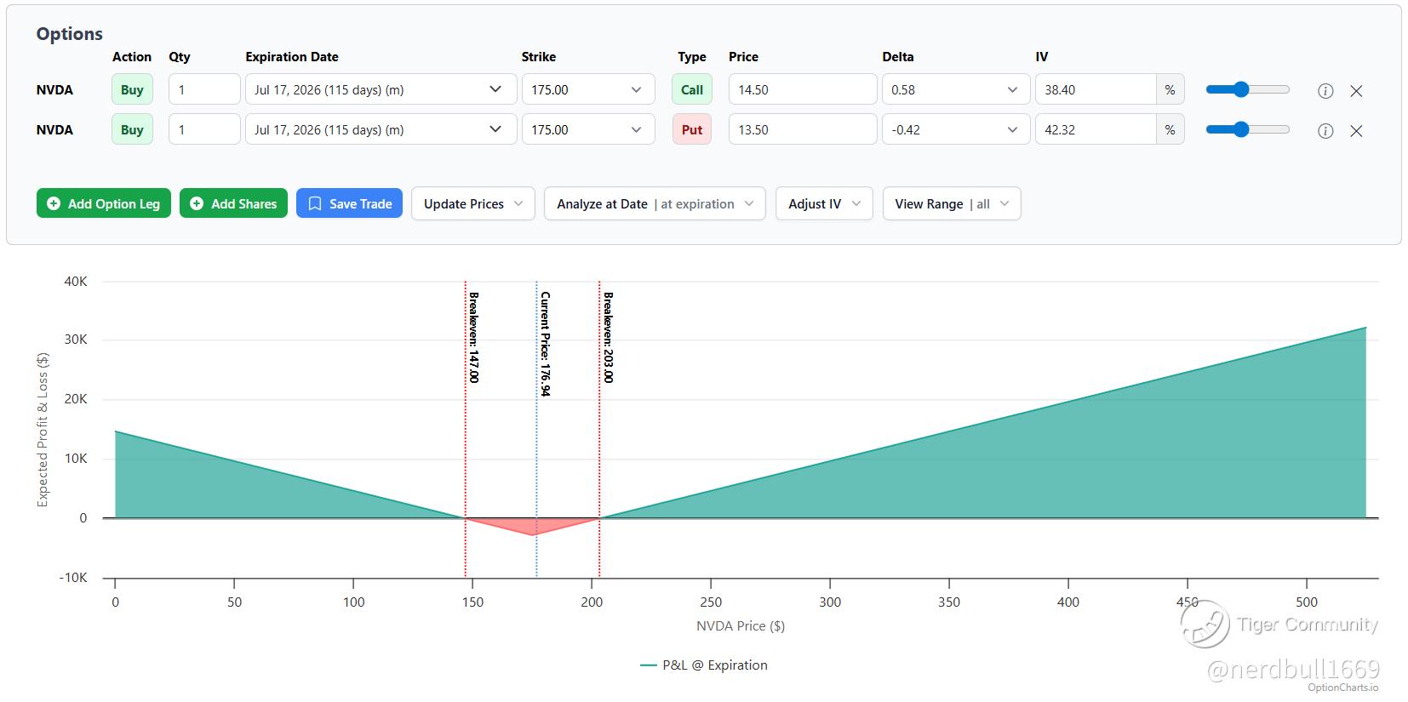Screen dimensions: 1408x702
Task: Toggle P&L @ Expiration legend entry
Action: click(704, 665)
